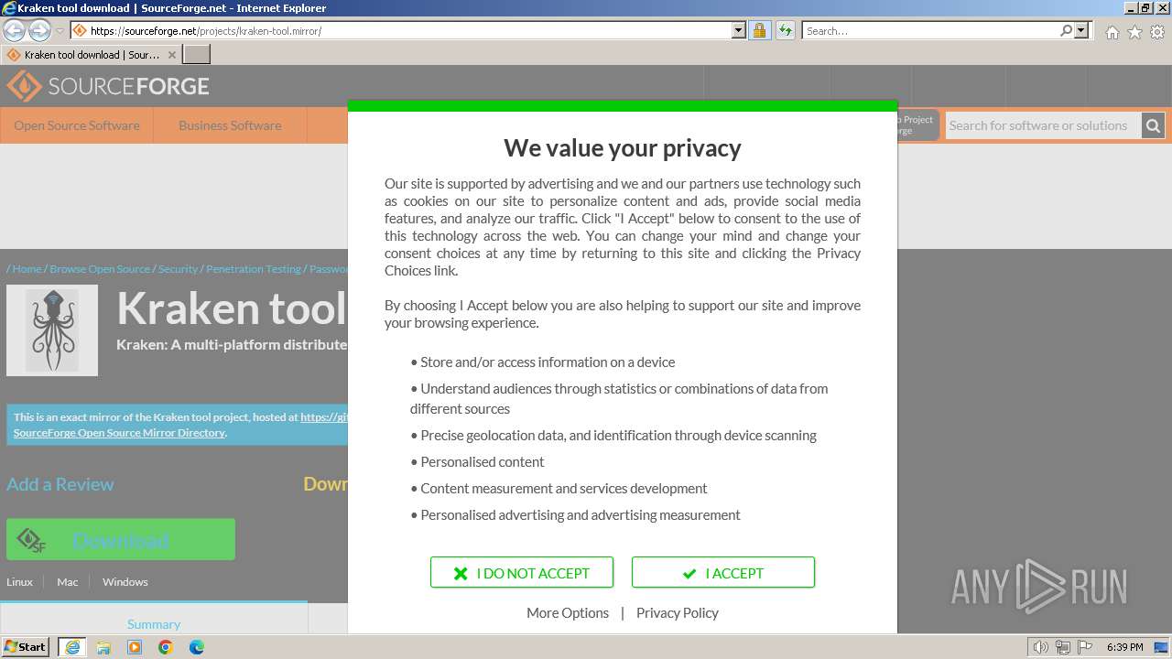Select the Mac platform link
Viewport: 1172px width, 659px height.
point(68,582)
